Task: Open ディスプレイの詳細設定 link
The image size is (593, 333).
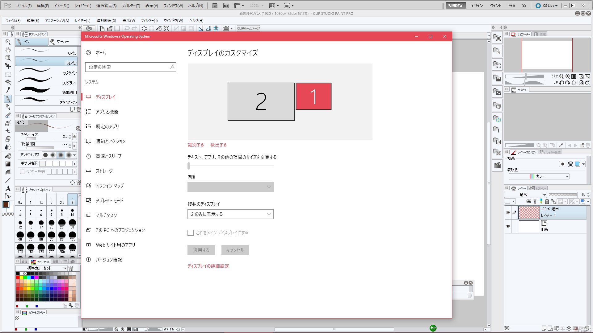Action: point(208,266)
